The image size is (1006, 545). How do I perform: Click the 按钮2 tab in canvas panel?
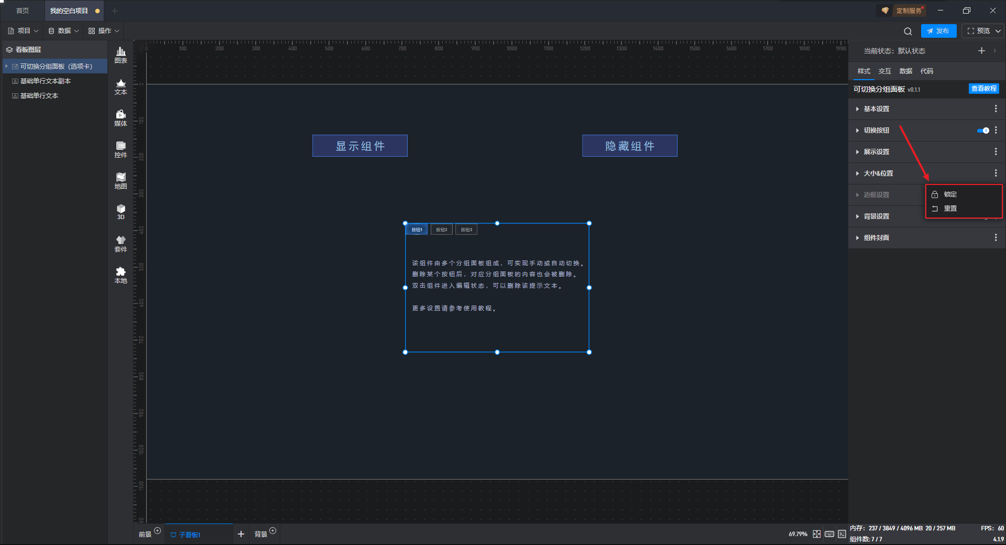442,230
